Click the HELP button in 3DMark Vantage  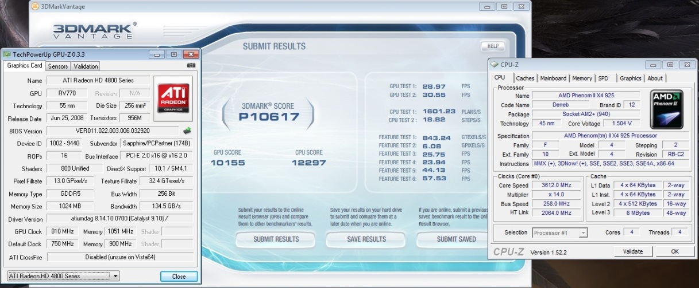492,46
